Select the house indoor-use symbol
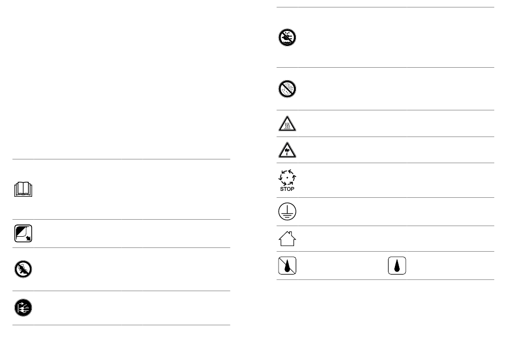The width and height of the screenshot is (507, 353). (x=288, y=238)
